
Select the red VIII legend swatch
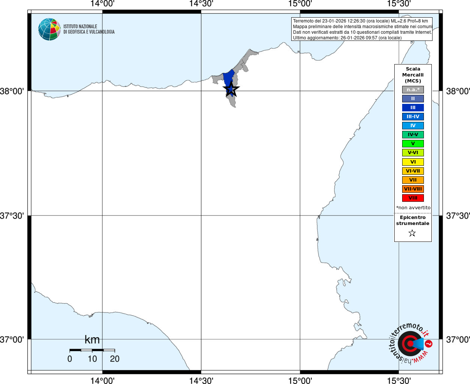[x=413, y=198]
